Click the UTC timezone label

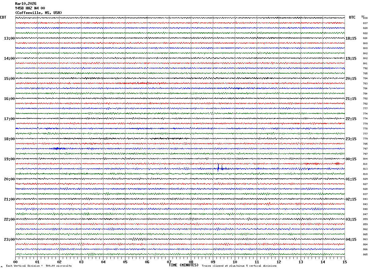352,17
